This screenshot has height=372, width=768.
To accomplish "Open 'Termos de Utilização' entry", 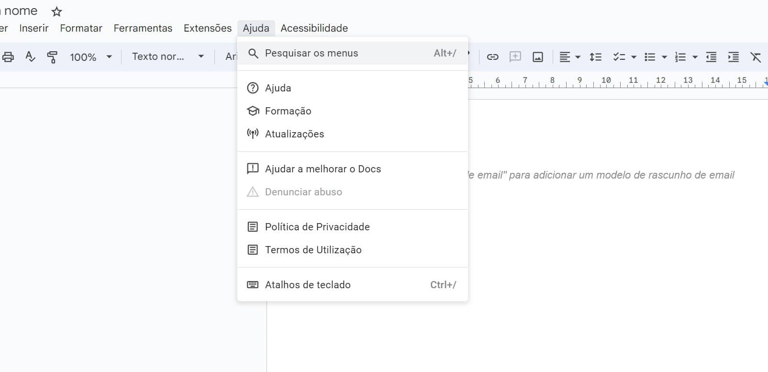I will point(353,250).
